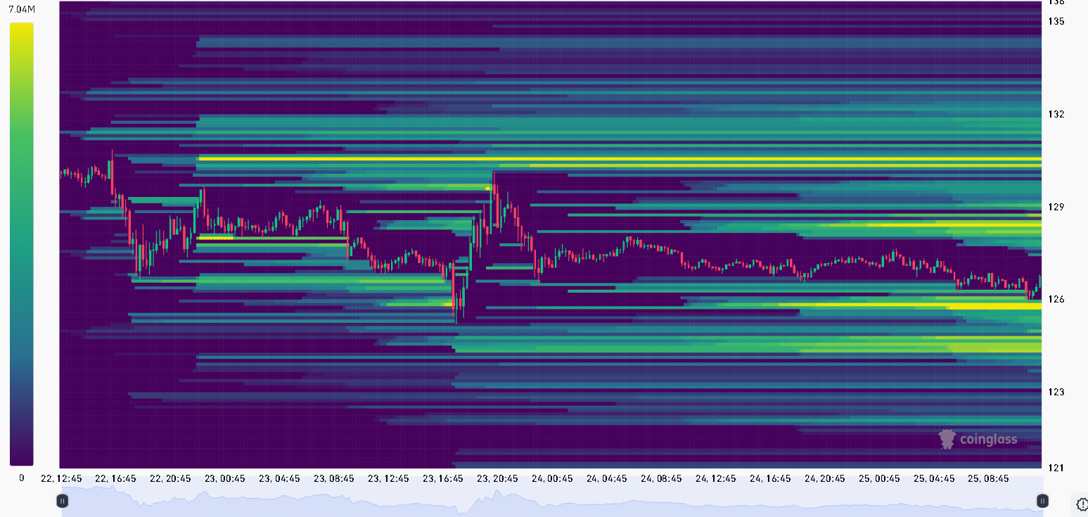Click the 7.04M legend maximum label
This screenshot has height=517, width=1088.
(21, 10)
